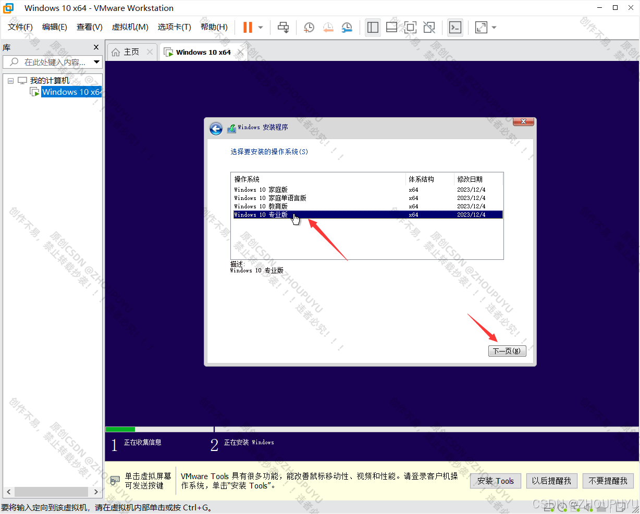This screenshot has height=514, width=640.
Task: Select Windows 10 专业版 row
Action: (368, 215)
